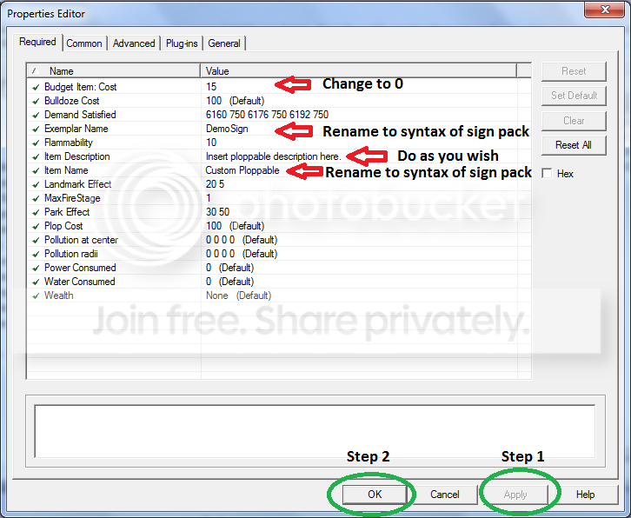Sort by the Name column header
The image size is (631, 518).
point(114,71)
